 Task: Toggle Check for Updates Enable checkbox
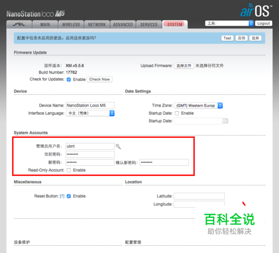point(69,79)
